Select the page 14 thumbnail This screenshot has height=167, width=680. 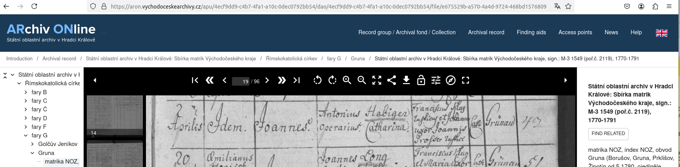tap(115, 116)
